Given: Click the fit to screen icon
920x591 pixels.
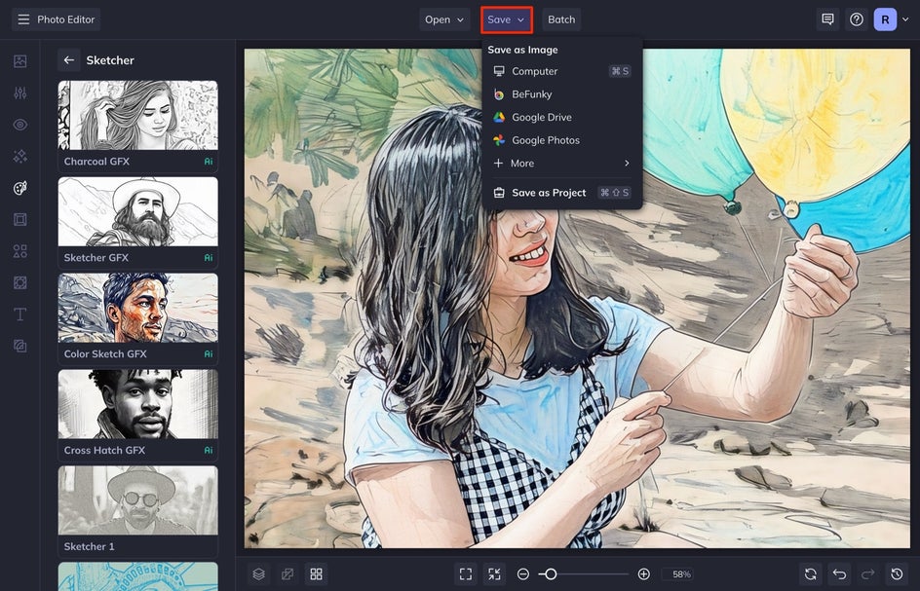Looking at the screenshot, I should (466, 574).
